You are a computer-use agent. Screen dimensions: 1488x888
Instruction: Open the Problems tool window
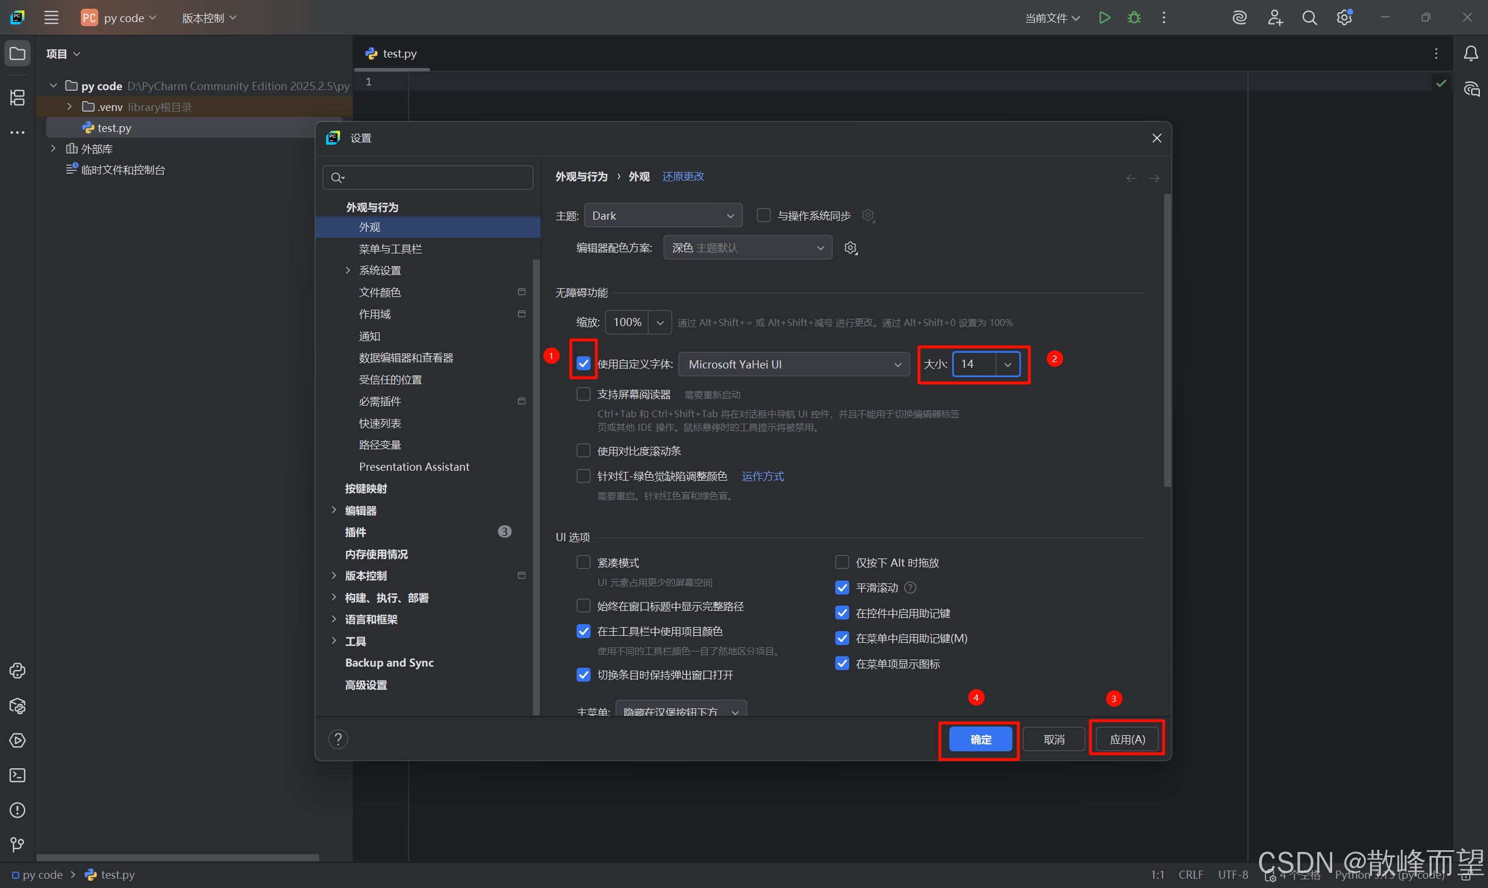tap(17, 810)
